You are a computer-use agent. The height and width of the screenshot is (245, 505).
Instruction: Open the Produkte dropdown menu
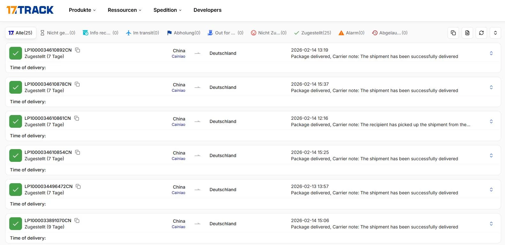[x=82, y=10]
